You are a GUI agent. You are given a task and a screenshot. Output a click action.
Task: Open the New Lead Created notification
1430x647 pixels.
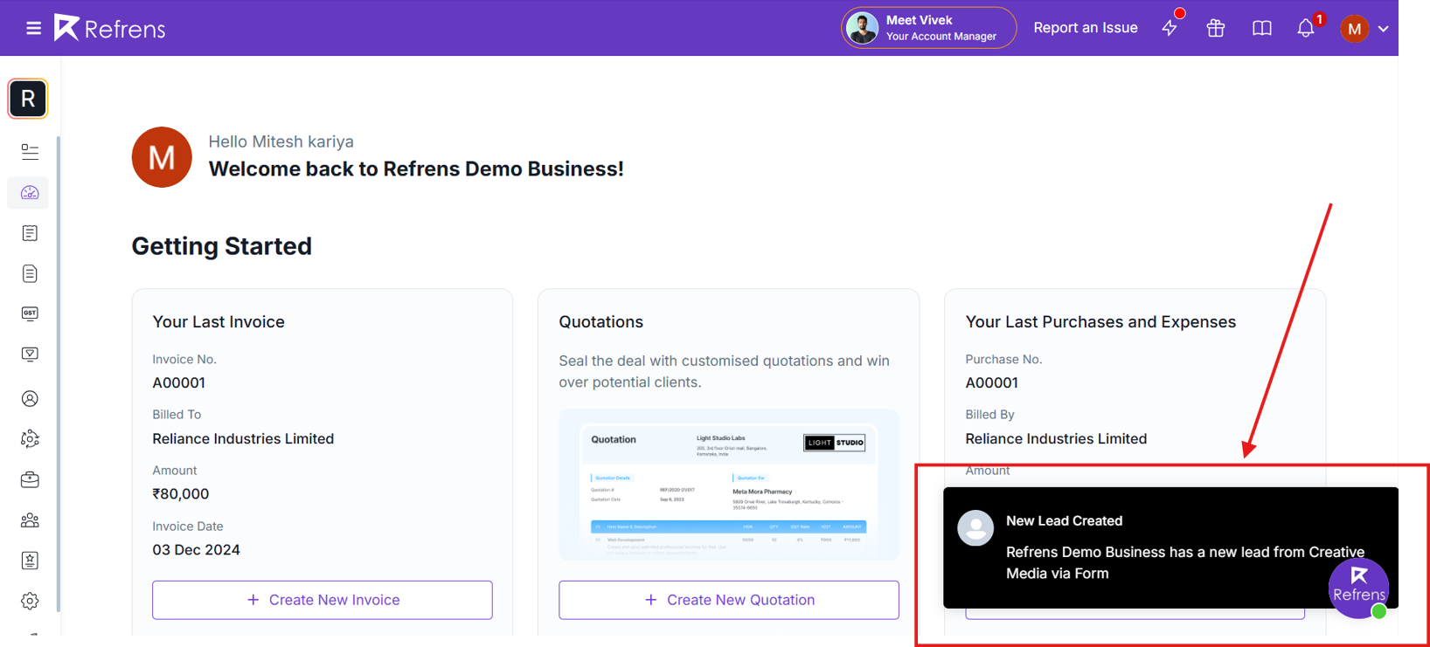coord(1170,547)
